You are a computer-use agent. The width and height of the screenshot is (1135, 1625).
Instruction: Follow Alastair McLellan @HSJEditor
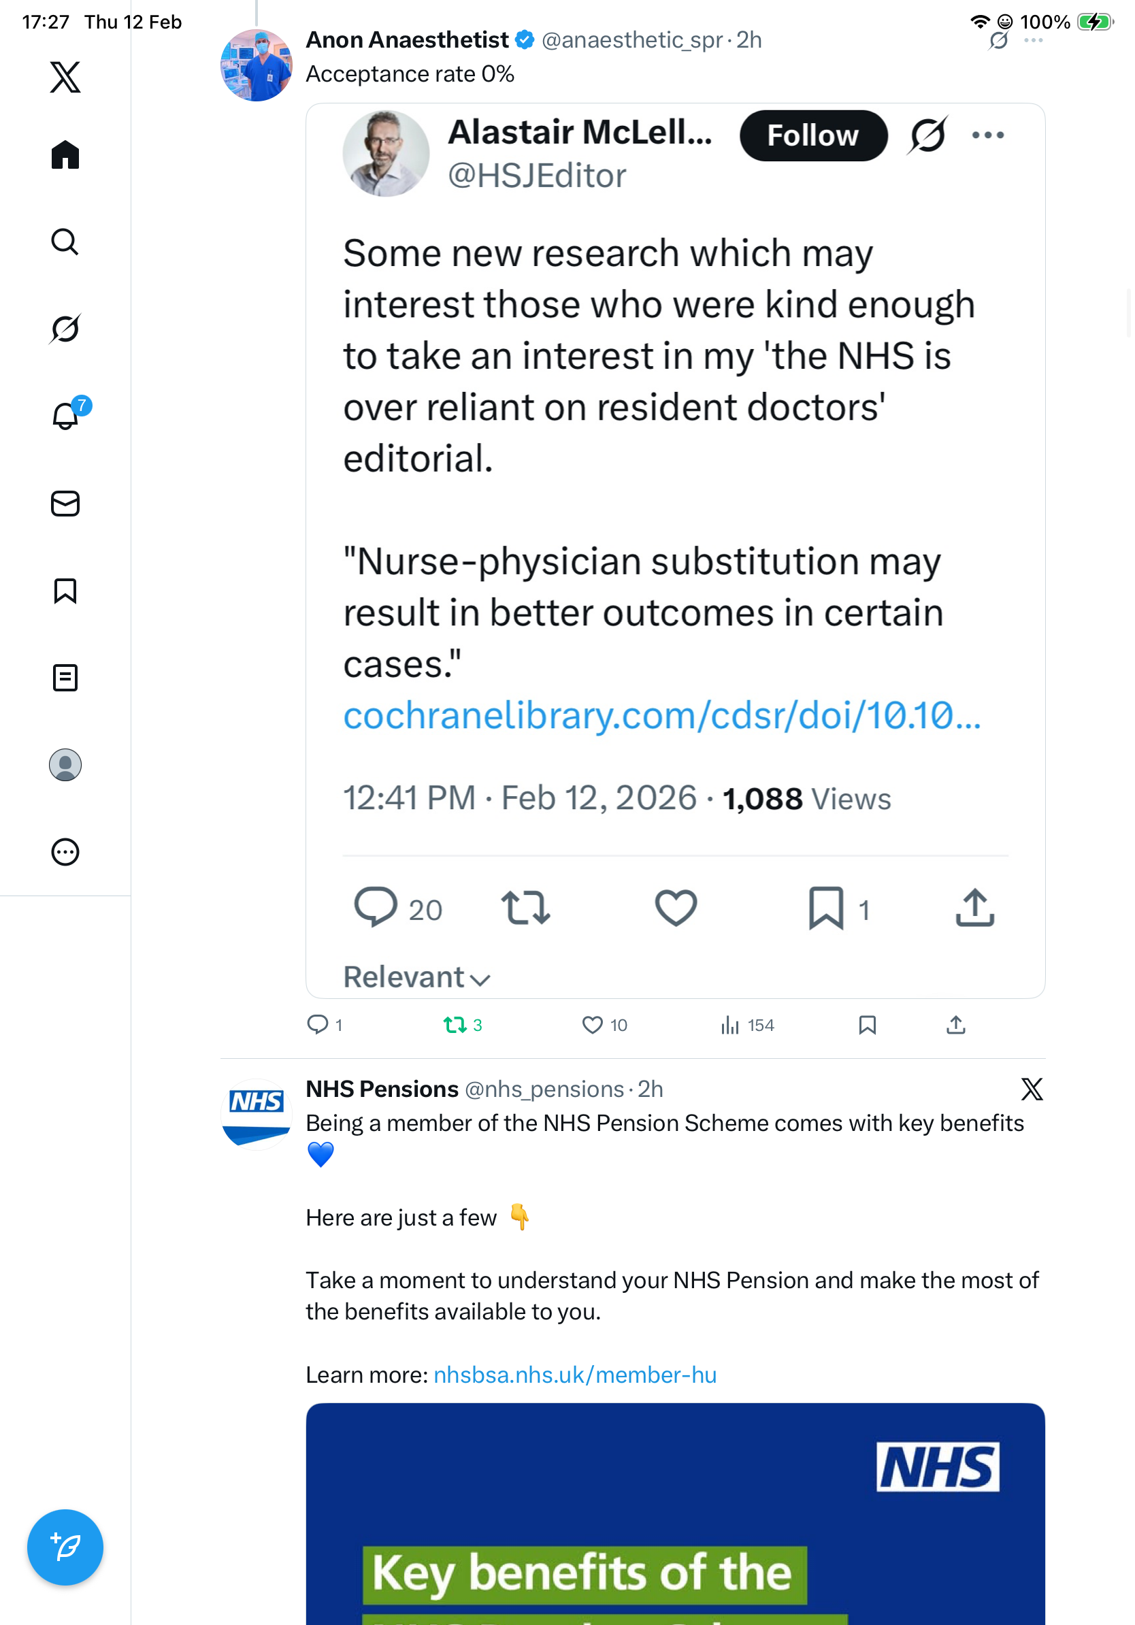[813, 135]
